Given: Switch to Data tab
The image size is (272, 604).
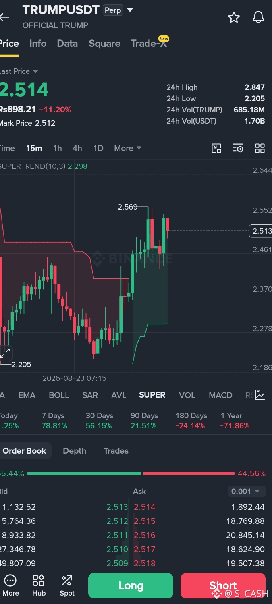Looking at the screenshot, I should [67, 44].
